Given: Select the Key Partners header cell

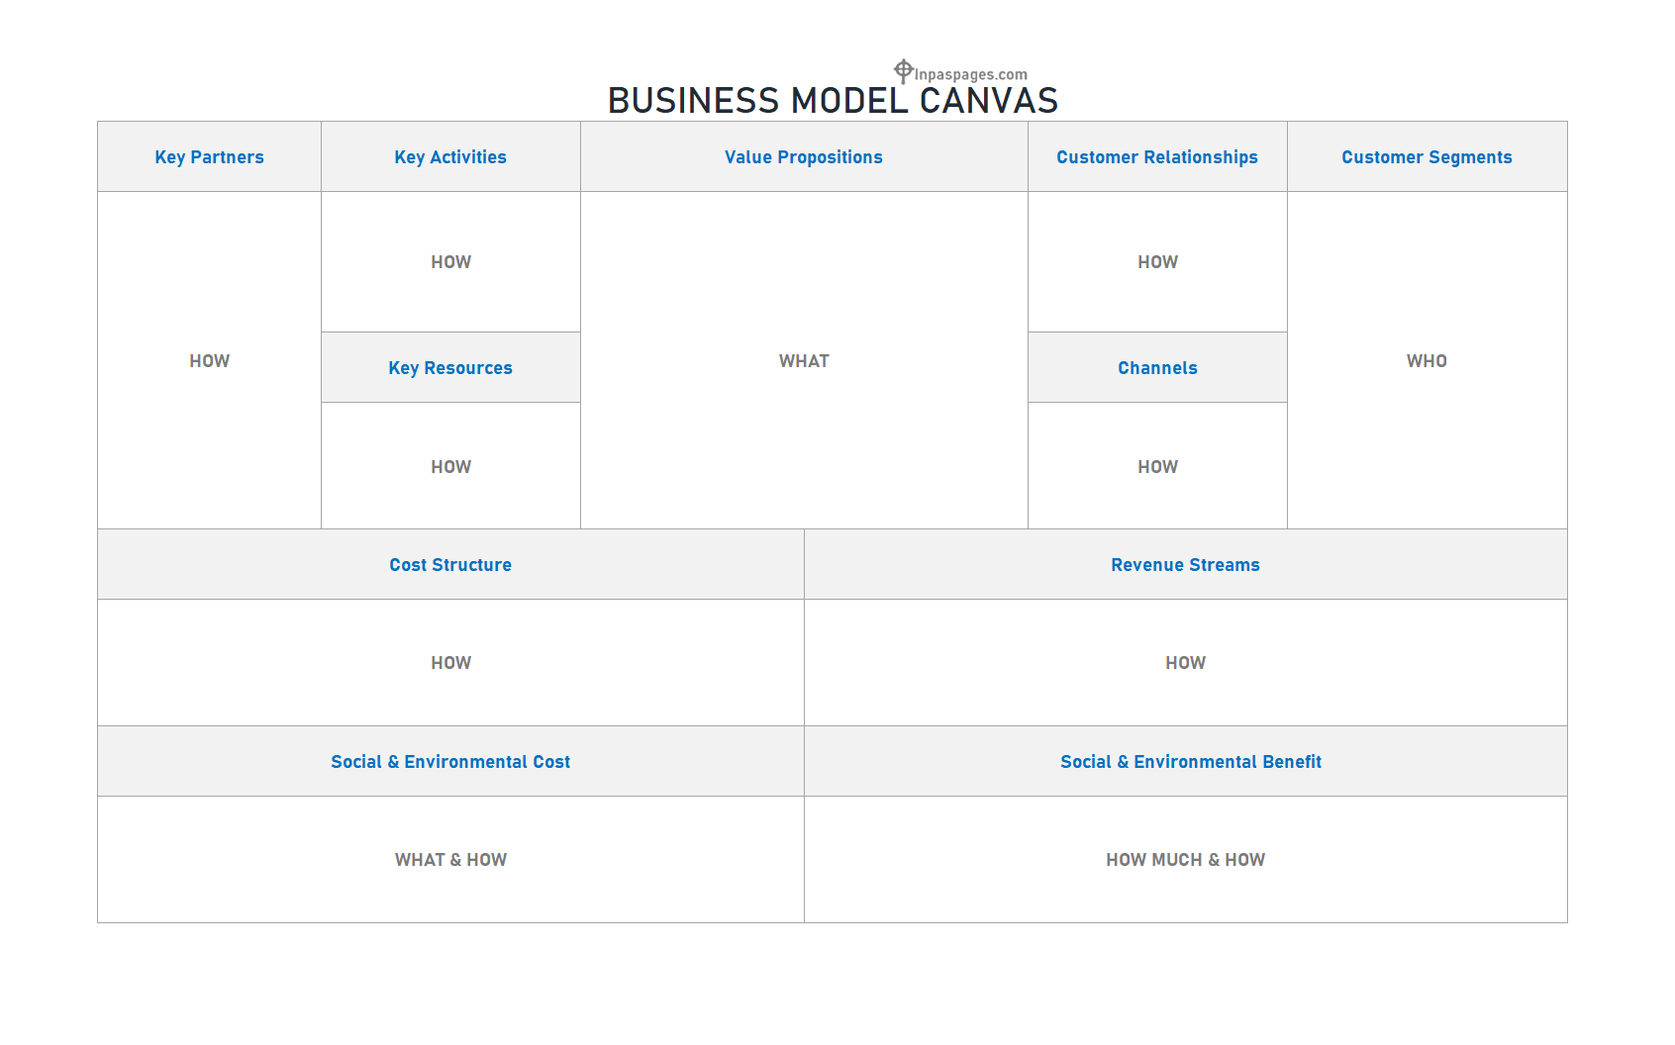Looking at the screenshot, I should 209,156.
